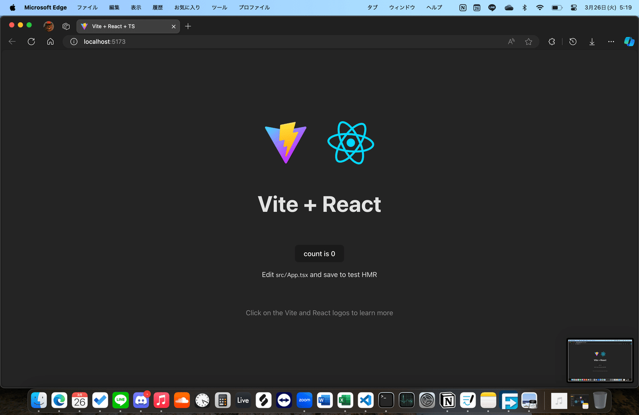
Task: Open battery status in menu bar
Action: tap(558, 7)
